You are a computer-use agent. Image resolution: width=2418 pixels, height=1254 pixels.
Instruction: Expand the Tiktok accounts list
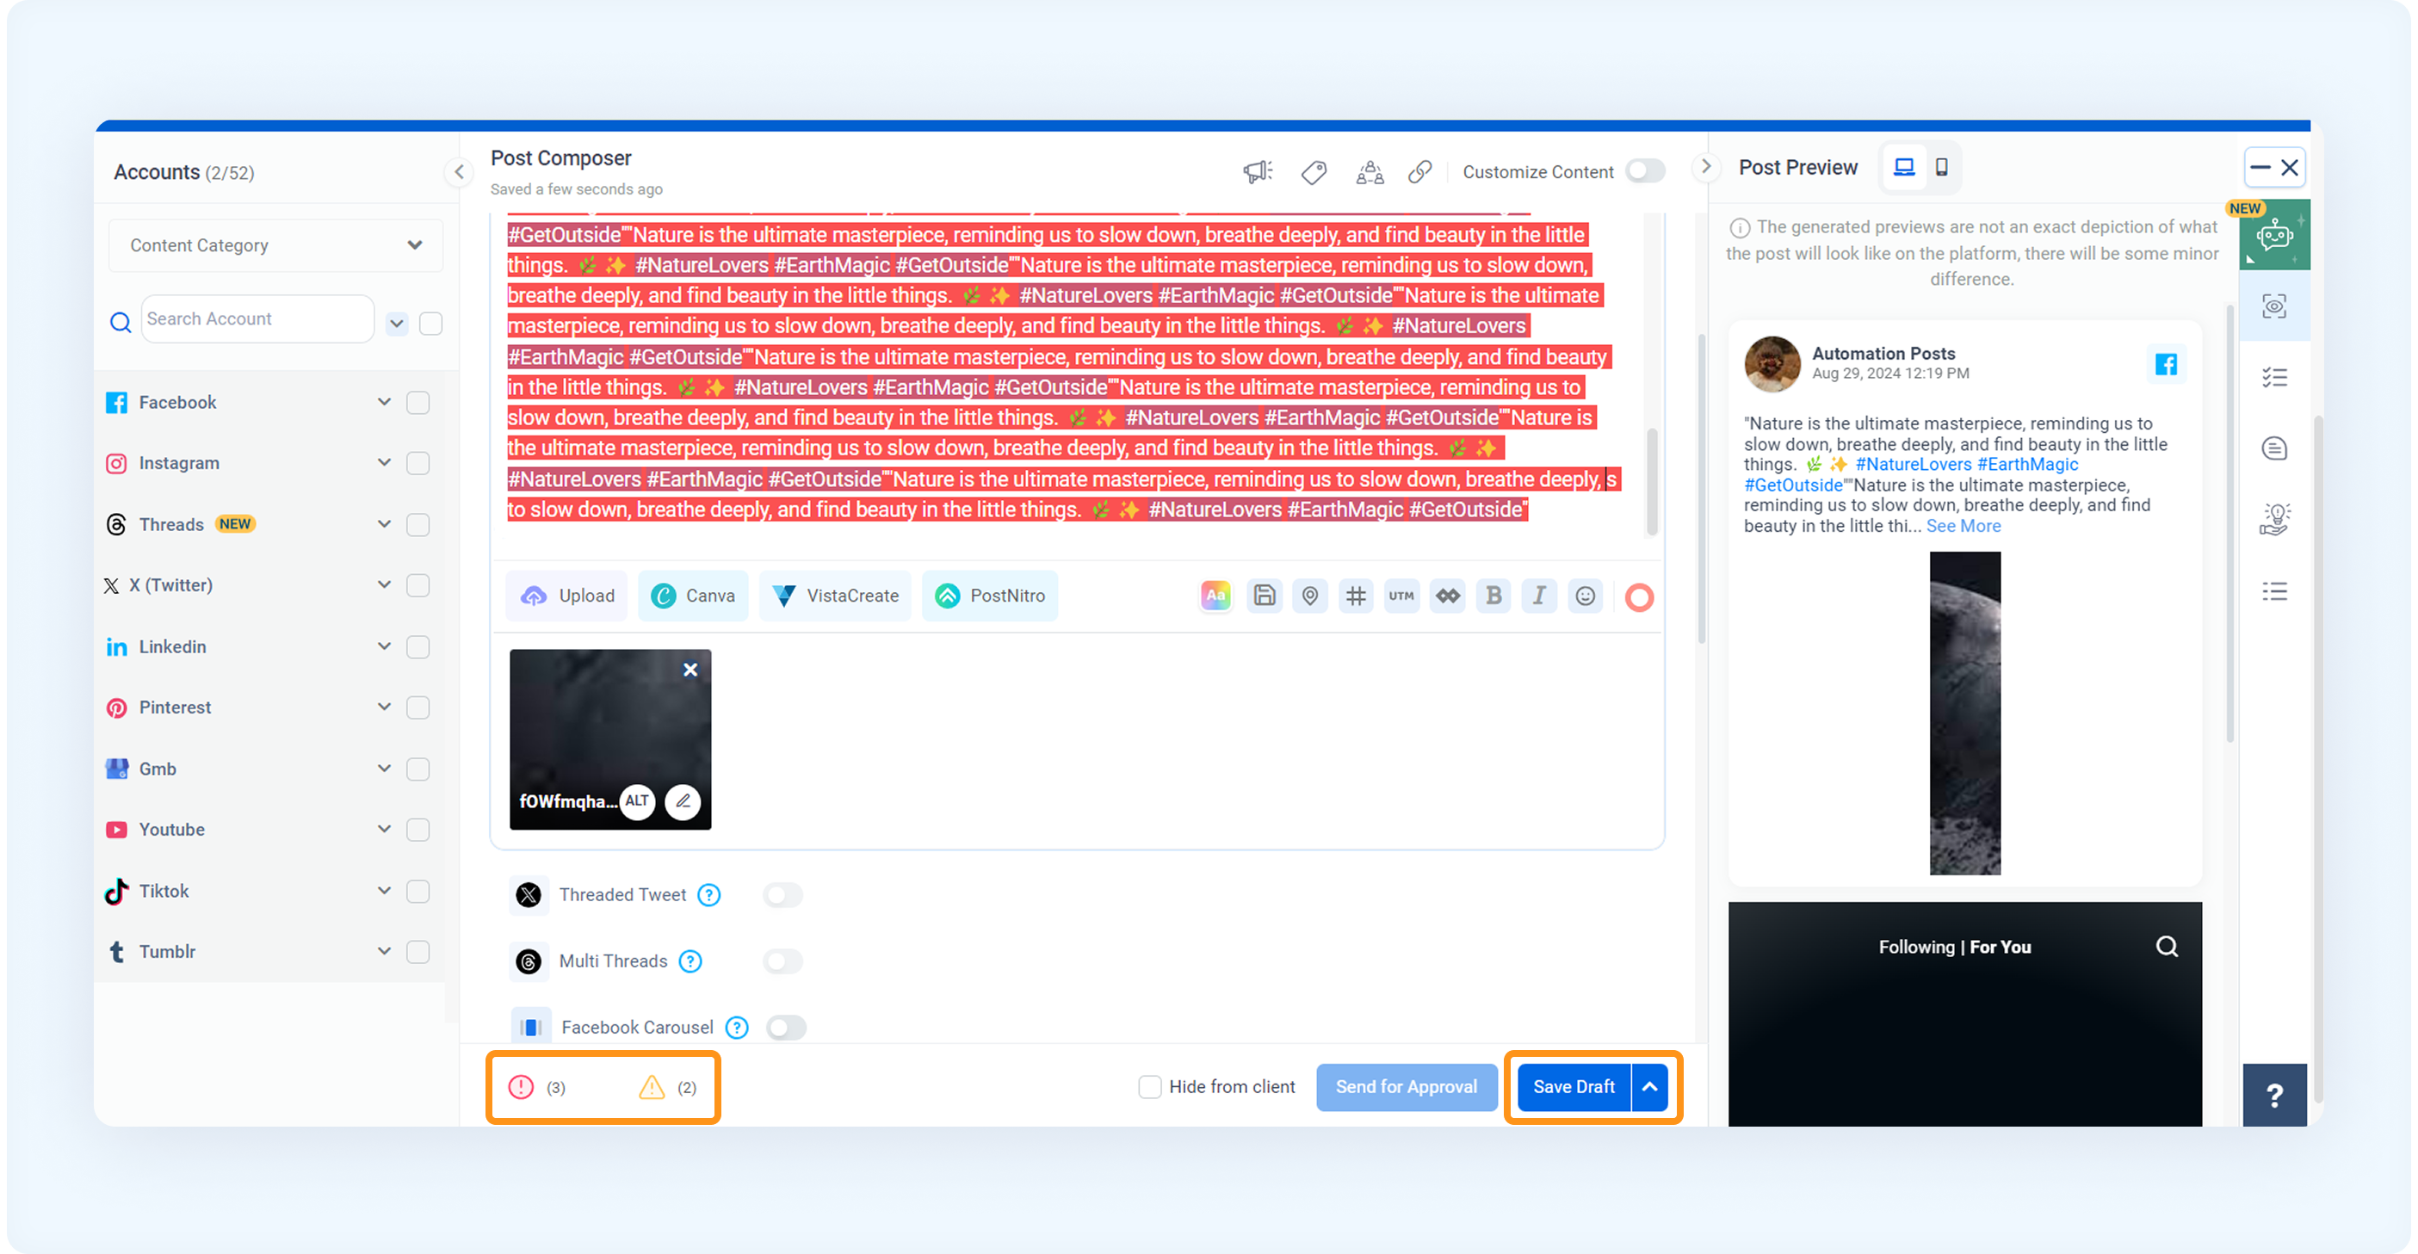(384, 891)
